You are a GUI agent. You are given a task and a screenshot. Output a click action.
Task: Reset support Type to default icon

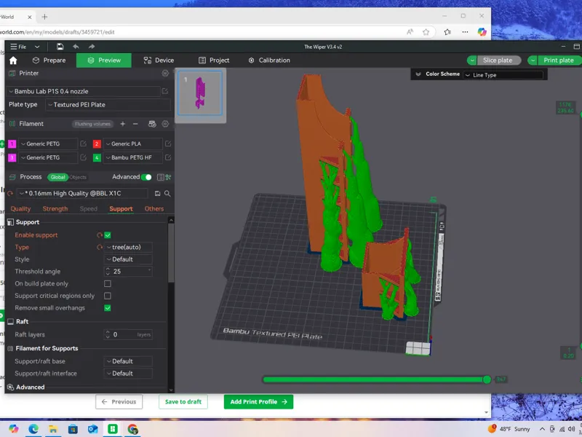point(100,247)
